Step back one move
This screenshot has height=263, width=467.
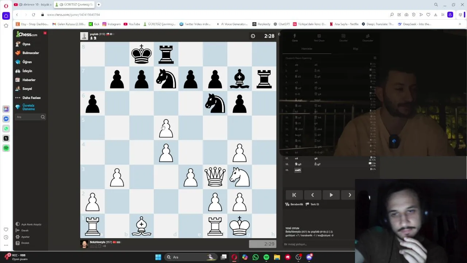313,195
